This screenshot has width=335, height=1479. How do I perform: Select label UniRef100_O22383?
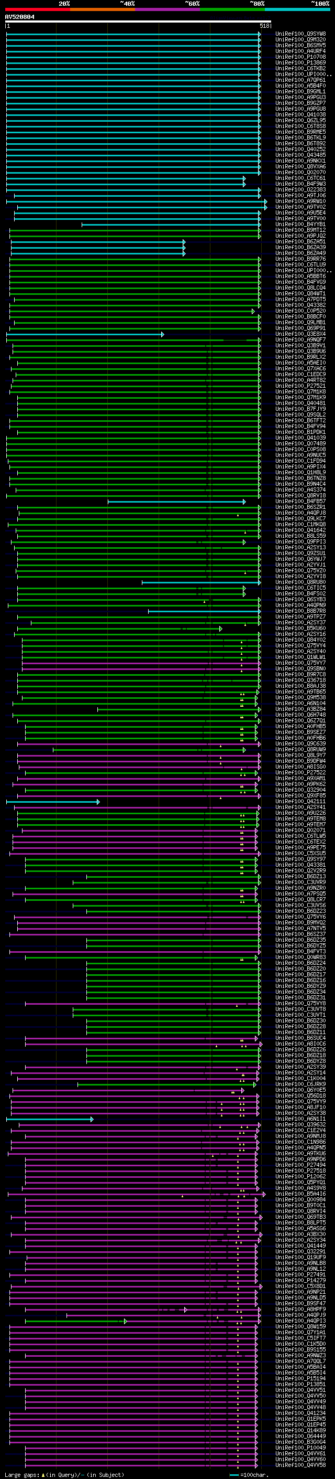pyautogui.click(x=300, y=189)
